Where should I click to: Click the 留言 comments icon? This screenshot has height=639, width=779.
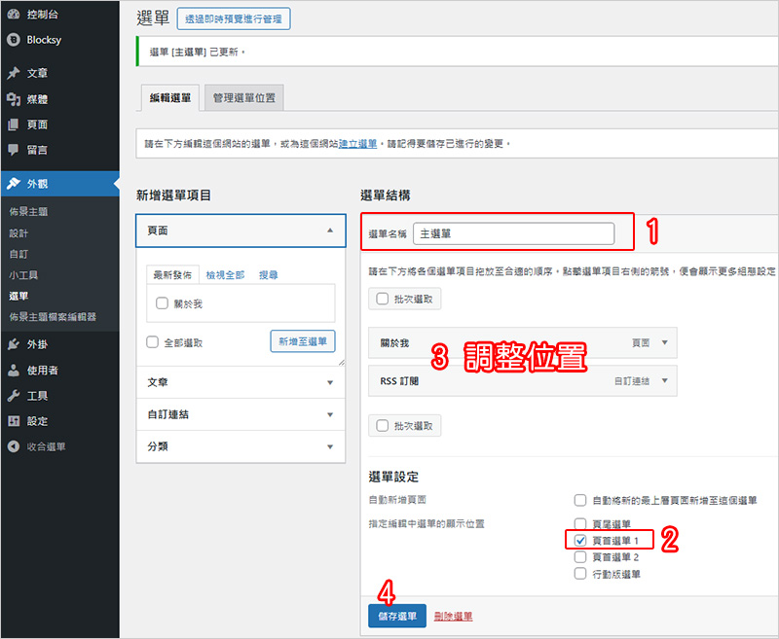click(14, 150)
